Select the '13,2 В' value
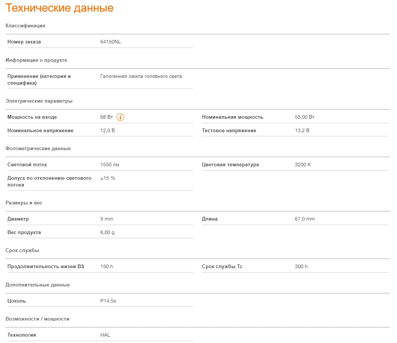Viewport: 397px width, 343px height. pos(302,130)
